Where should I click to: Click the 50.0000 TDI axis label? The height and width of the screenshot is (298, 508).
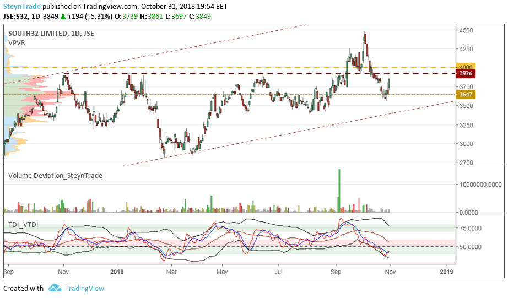pyautogui.click(x=470, y=247)
